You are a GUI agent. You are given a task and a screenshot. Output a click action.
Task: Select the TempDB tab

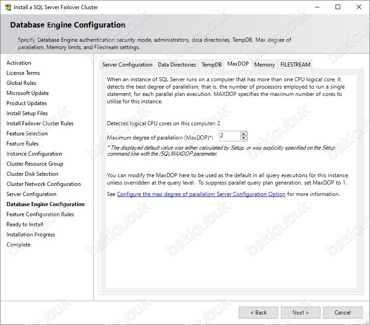pos(212,65)
